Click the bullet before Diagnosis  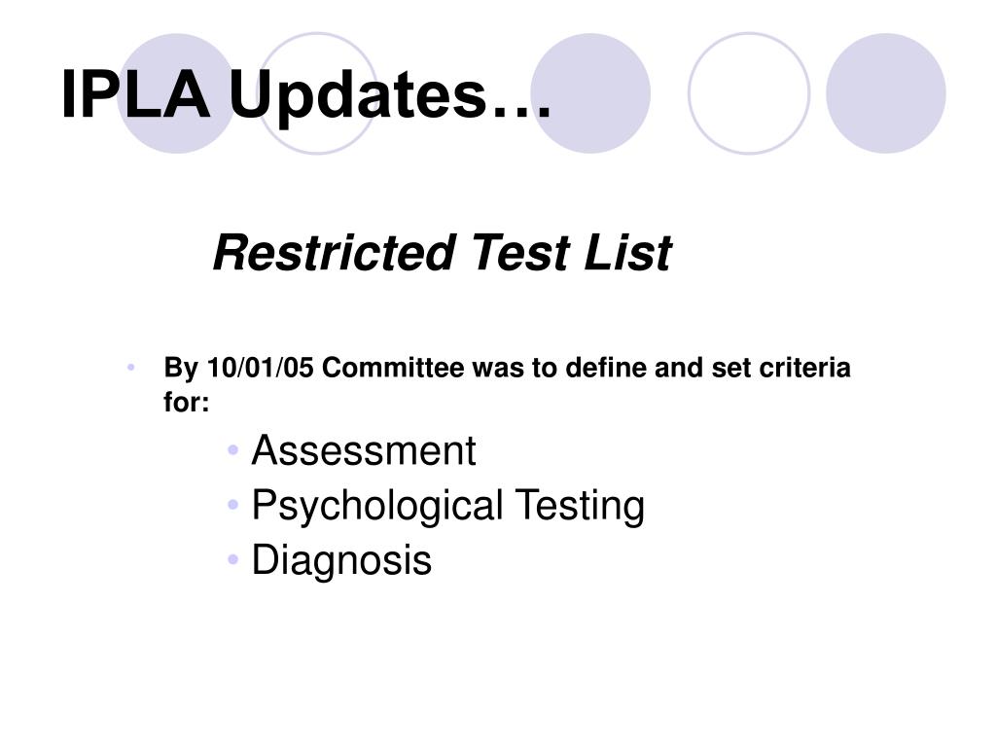point(232,559)
